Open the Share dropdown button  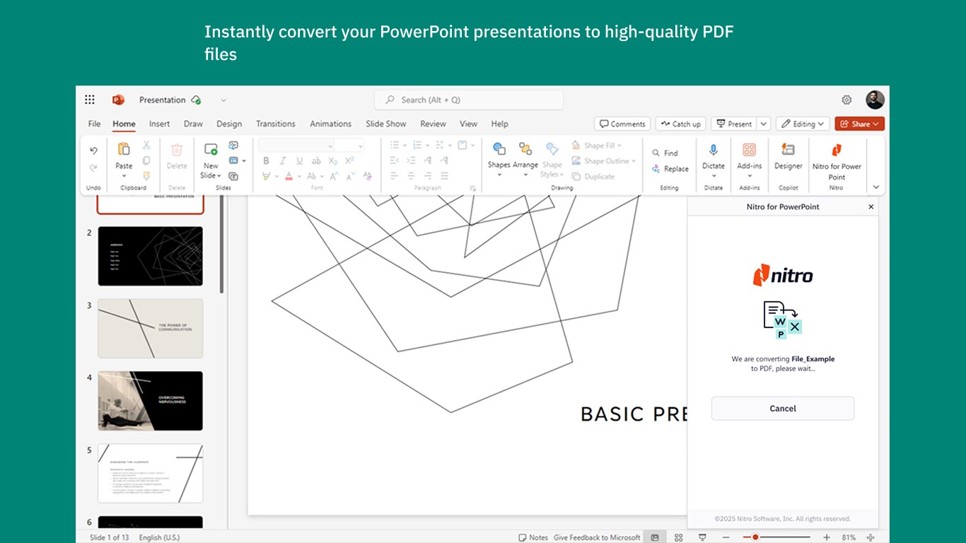pos(859,124)
